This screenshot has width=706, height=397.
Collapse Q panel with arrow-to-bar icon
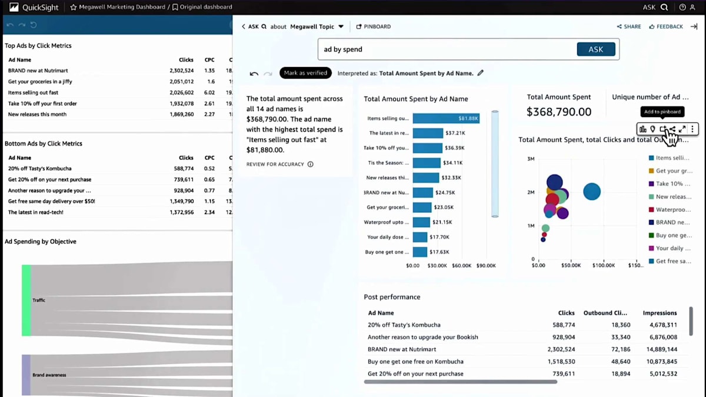pyautogui.click(x=694, y=26)
